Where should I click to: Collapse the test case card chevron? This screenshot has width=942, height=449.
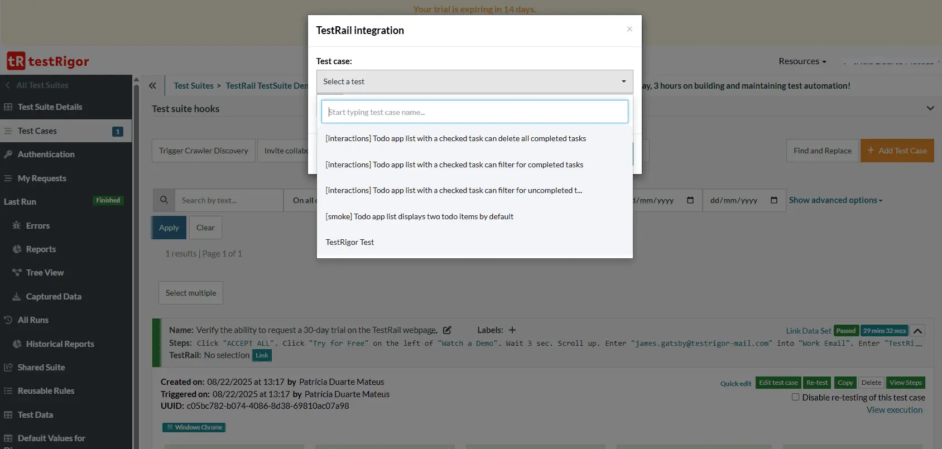[x=917, y=331]
